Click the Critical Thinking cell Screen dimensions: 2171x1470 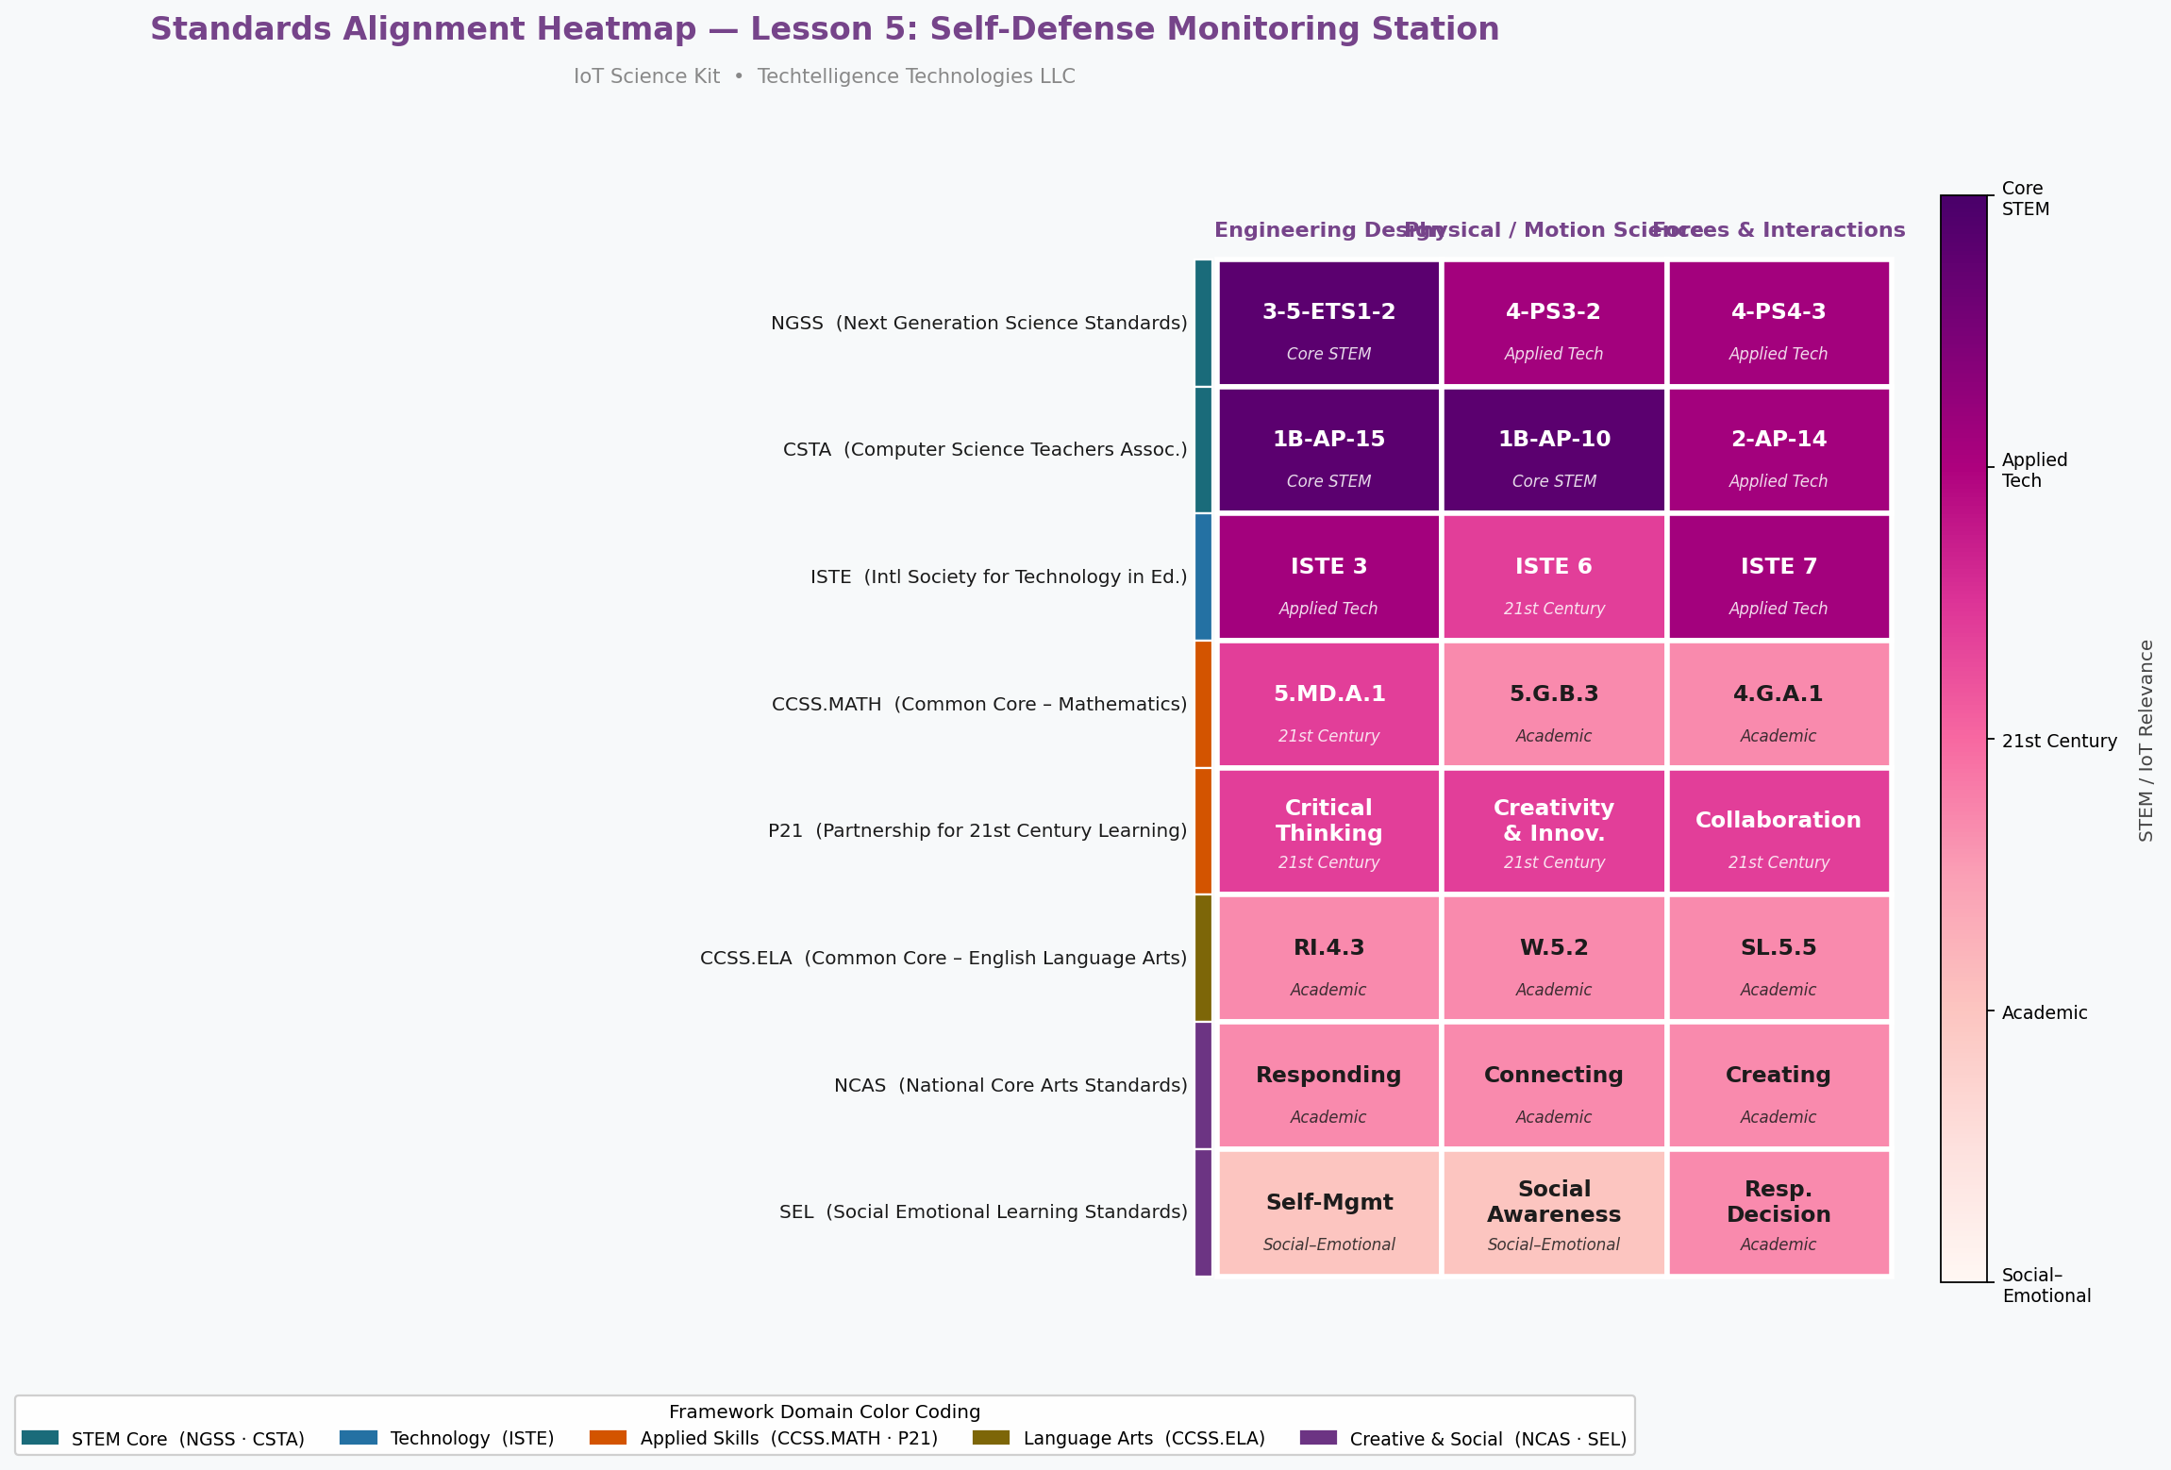1328,831
